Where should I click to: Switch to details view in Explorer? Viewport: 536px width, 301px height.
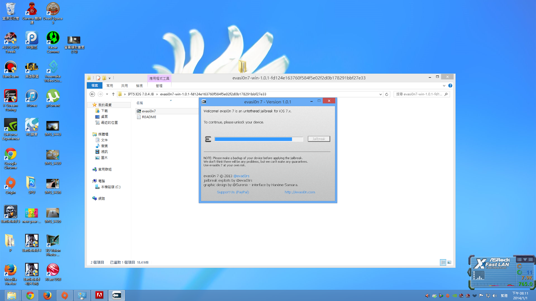pos(443,263)
